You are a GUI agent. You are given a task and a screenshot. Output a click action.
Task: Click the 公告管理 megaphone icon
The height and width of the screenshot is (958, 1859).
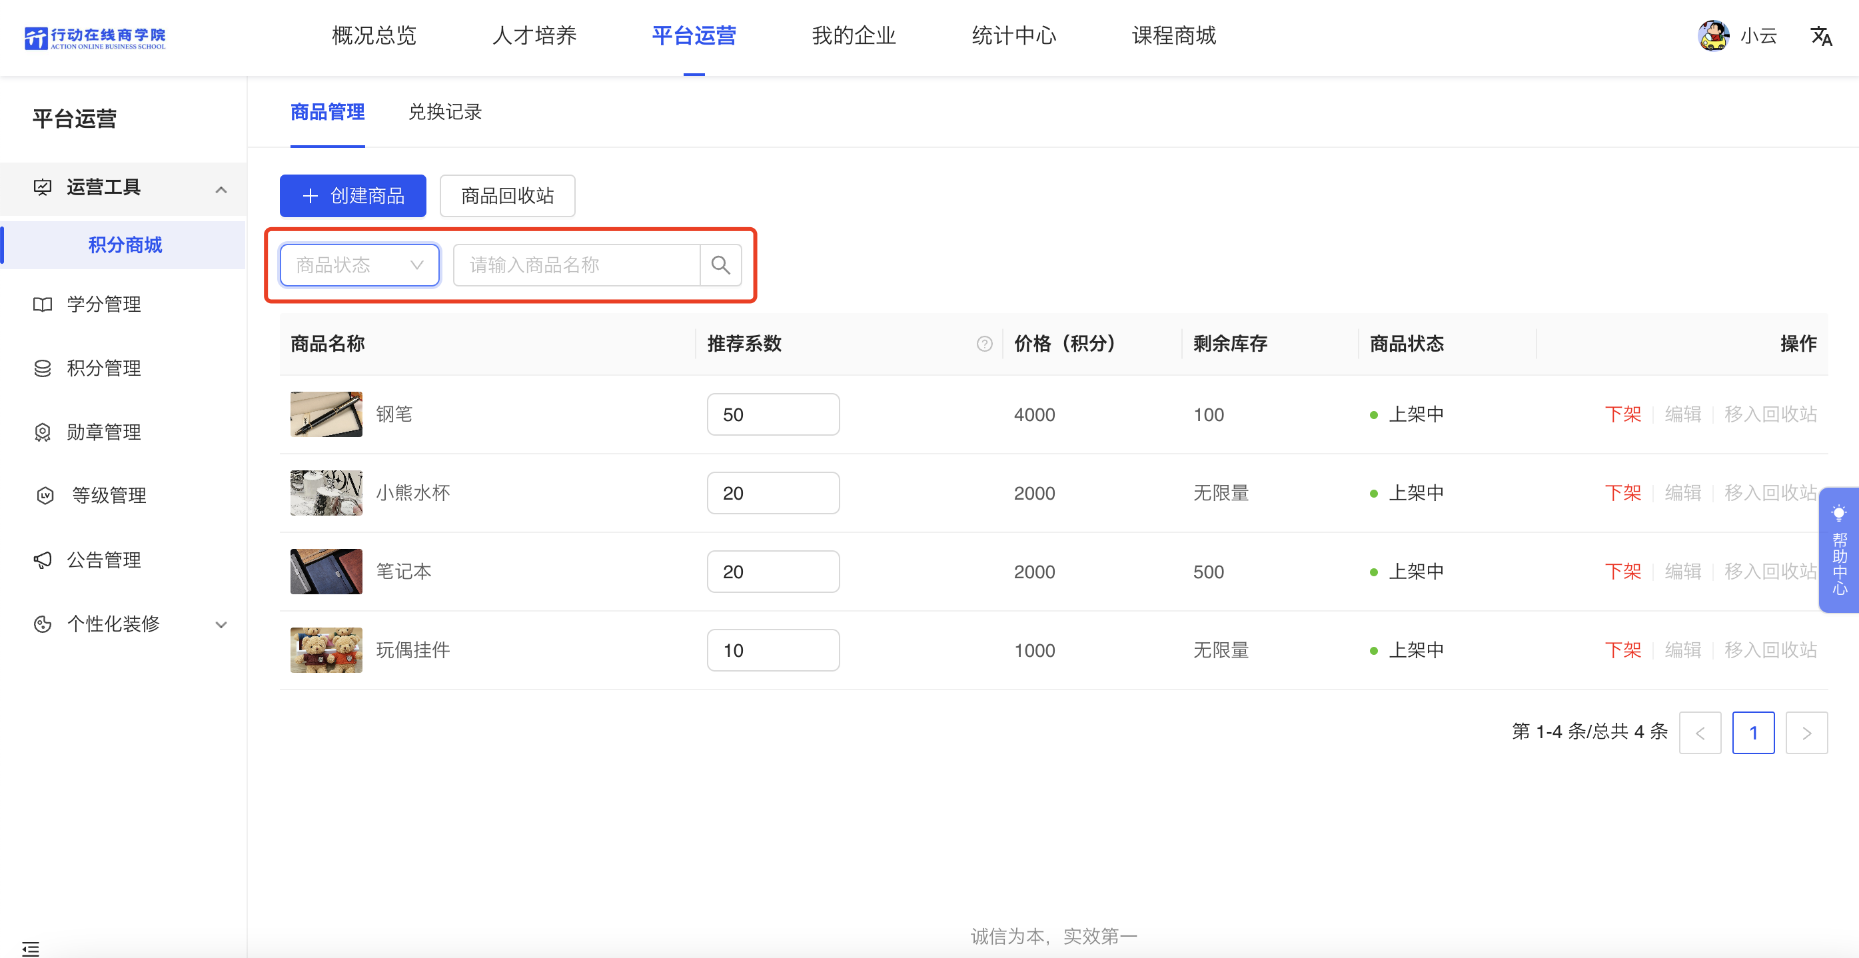click(x=43, y=560)
